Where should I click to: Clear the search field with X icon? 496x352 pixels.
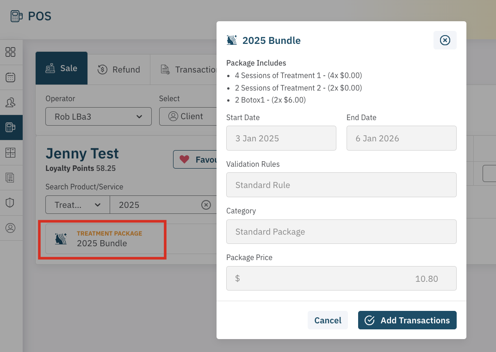click(206, 205)
